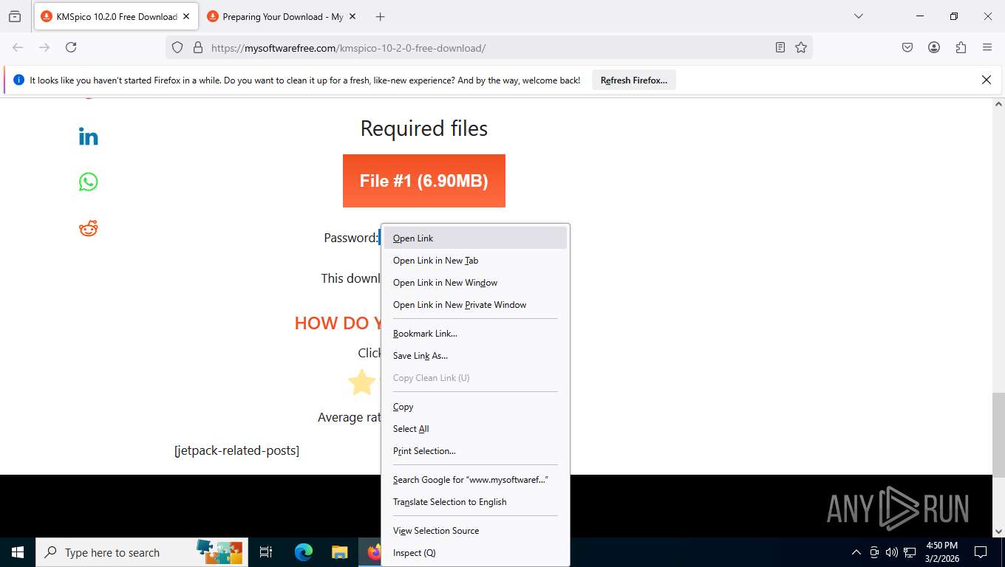The height and width of the screenshot is (567, 1005).
Task: Show hidden system tray icons
Action: pyautogui.click(x=856, y=552)
